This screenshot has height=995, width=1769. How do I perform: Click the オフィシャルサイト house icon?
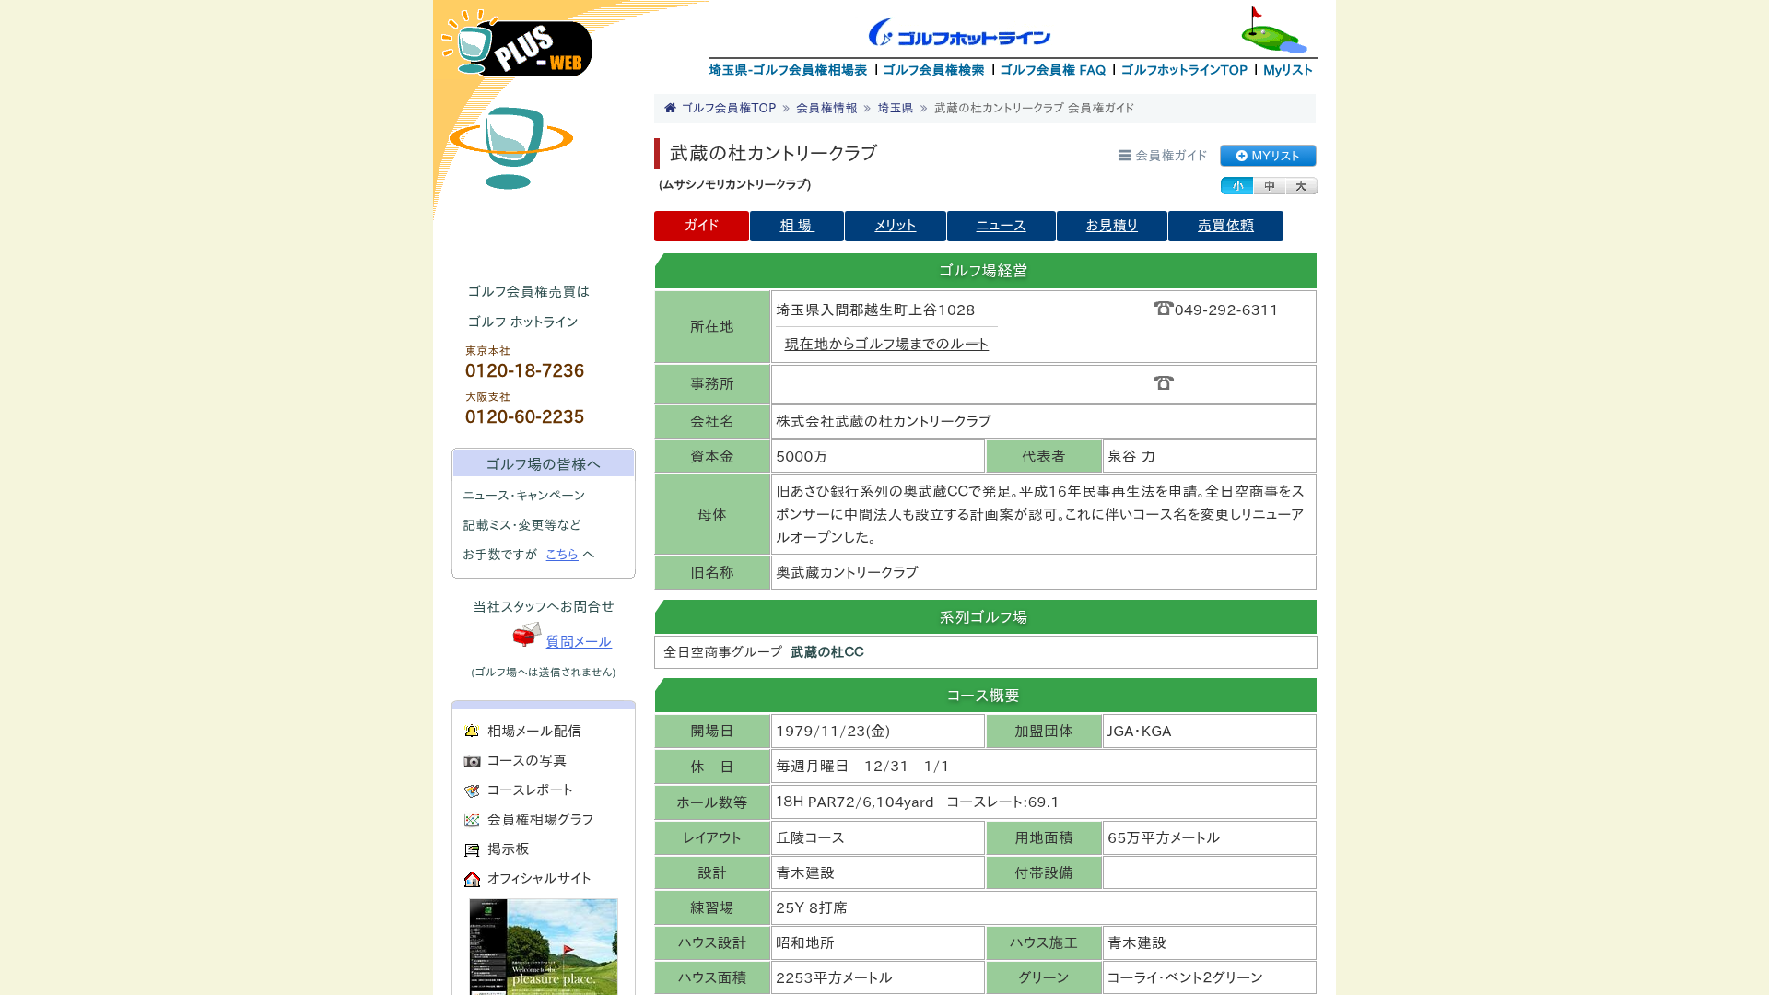coord(472,879)
